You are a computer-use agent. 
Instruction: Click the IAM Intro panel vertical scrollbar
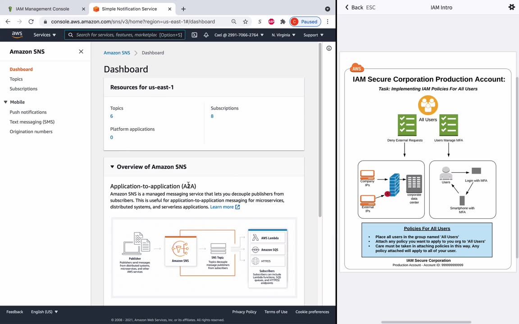pos(517,167)
